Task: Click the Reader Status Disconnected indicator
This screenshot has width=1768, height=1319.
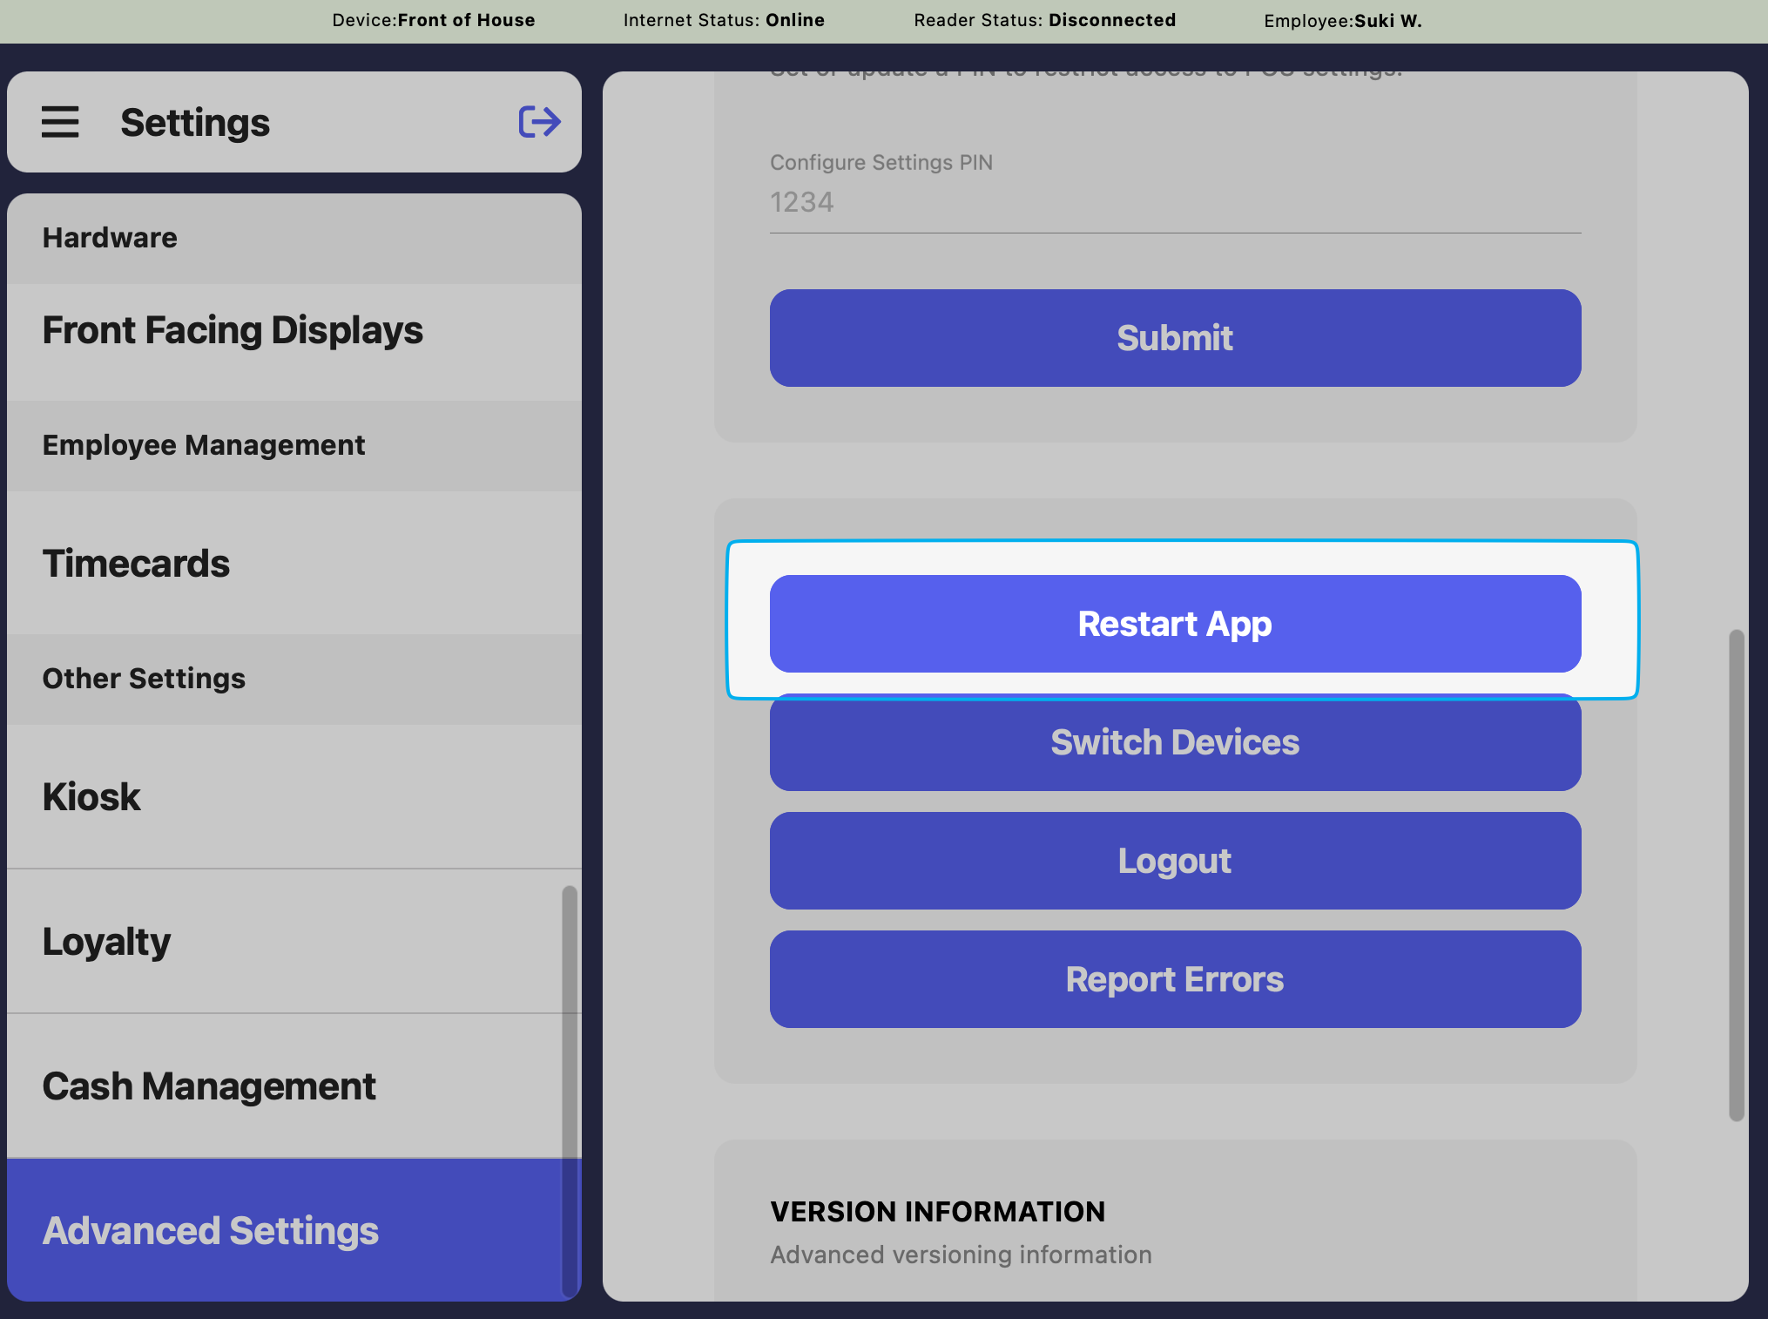Action: 1044,20
